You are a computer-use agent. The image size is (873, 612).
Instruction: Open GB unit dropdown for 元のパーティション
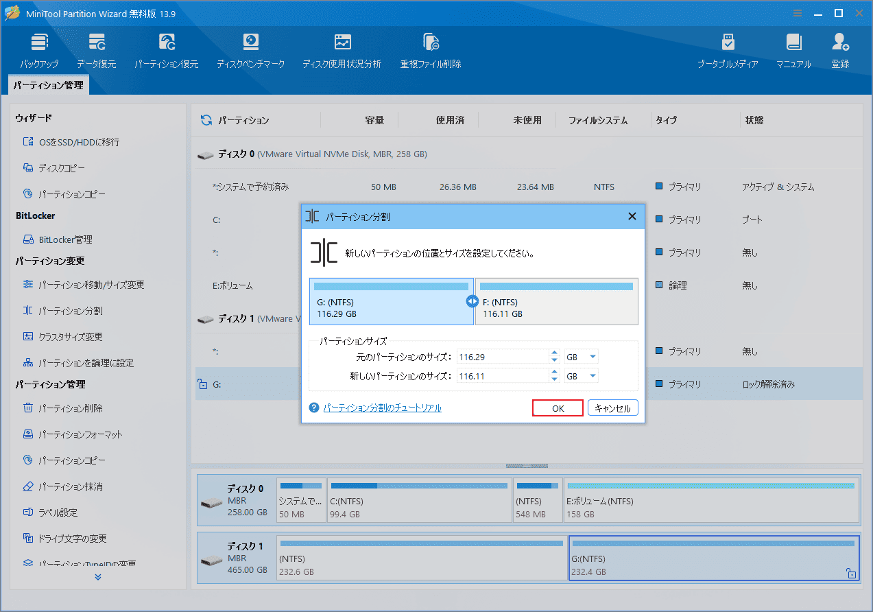point(581,357)
